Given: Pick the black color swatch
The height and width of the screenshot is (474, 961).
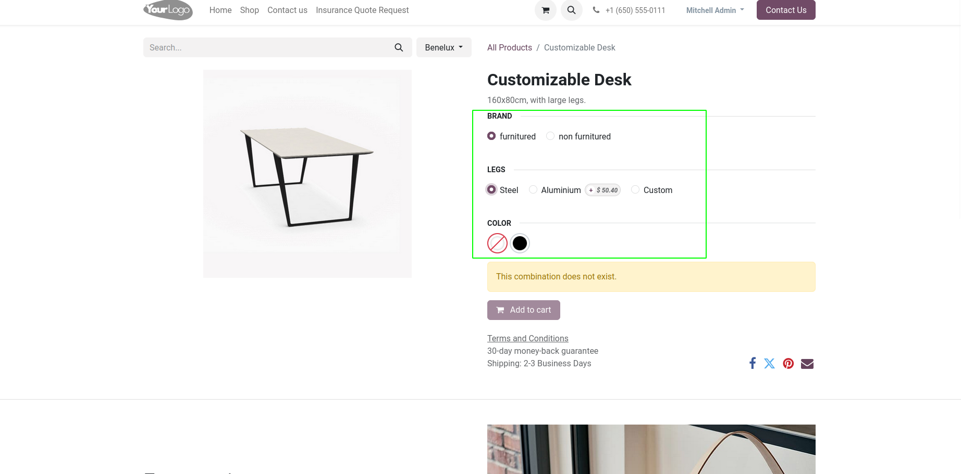Looking at the screenshot, I should coord(520,243).
